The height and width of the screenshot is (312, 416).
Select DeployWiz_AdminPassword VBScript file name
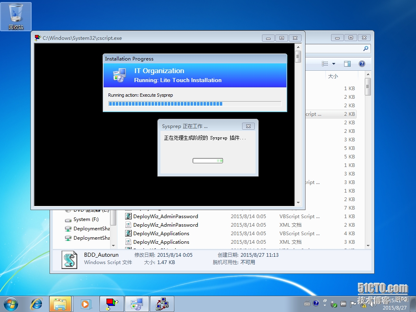(166, 216)
